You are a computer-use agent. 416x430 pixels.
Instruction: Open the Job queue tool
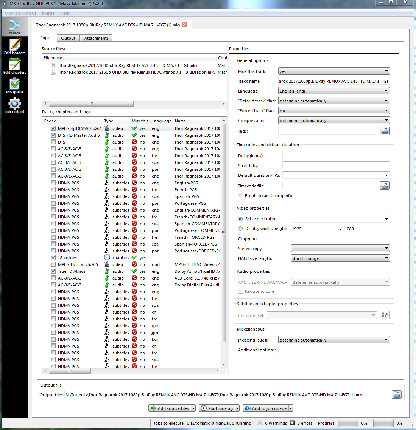click(15, 86)
